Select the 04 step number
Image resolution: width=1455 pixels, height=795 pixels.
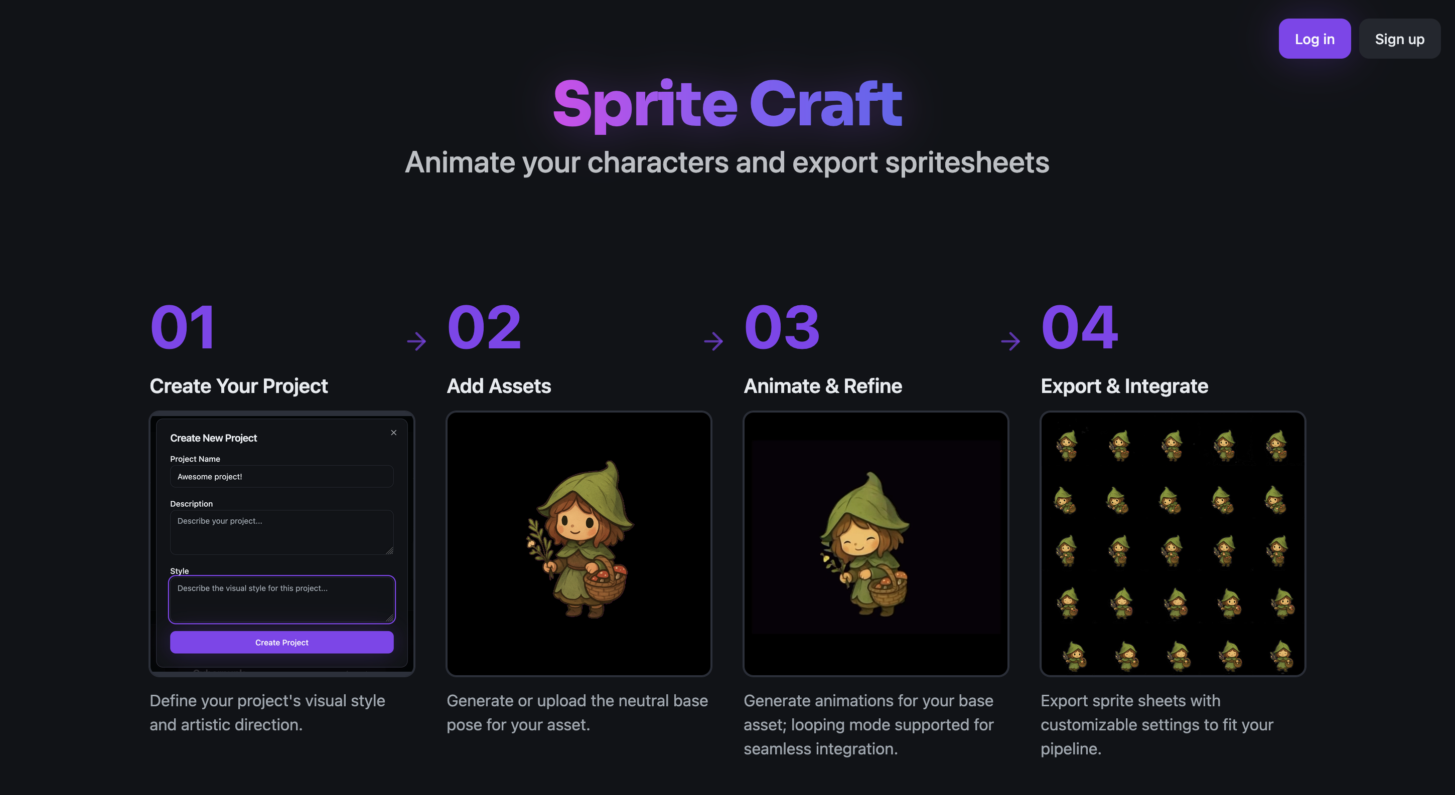[x=1079, y=327]
